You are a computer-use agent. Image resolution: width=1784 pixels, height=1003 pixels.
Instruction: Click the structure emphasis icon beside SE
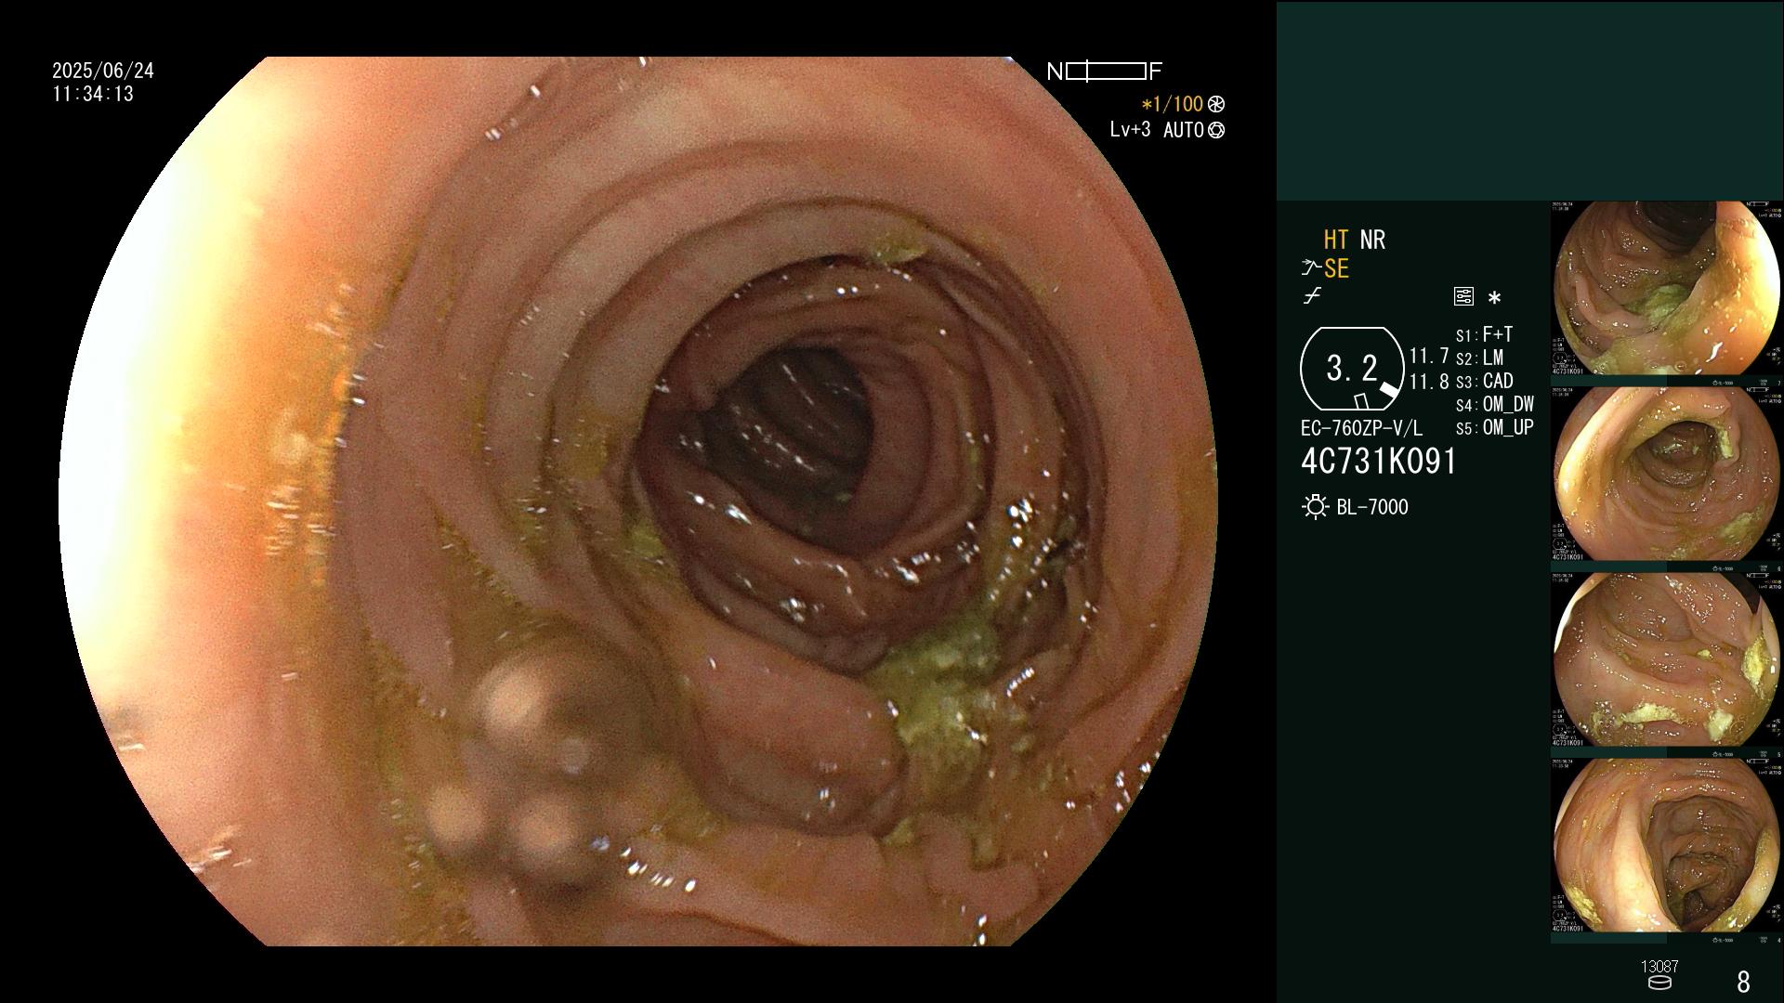(x=1310, y=268)
